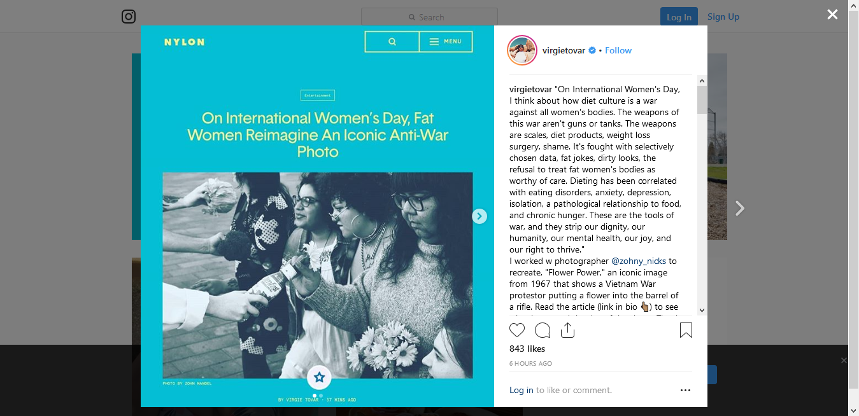Open the @zohny_nicks mention link

[639, 261]
